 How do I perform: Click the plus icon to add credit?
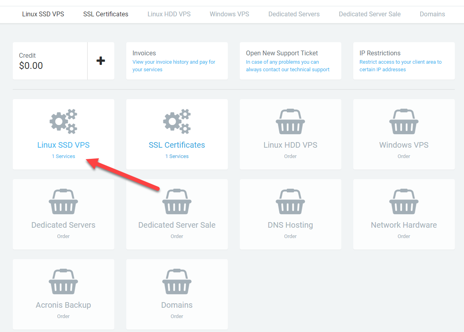coord(101,61)
